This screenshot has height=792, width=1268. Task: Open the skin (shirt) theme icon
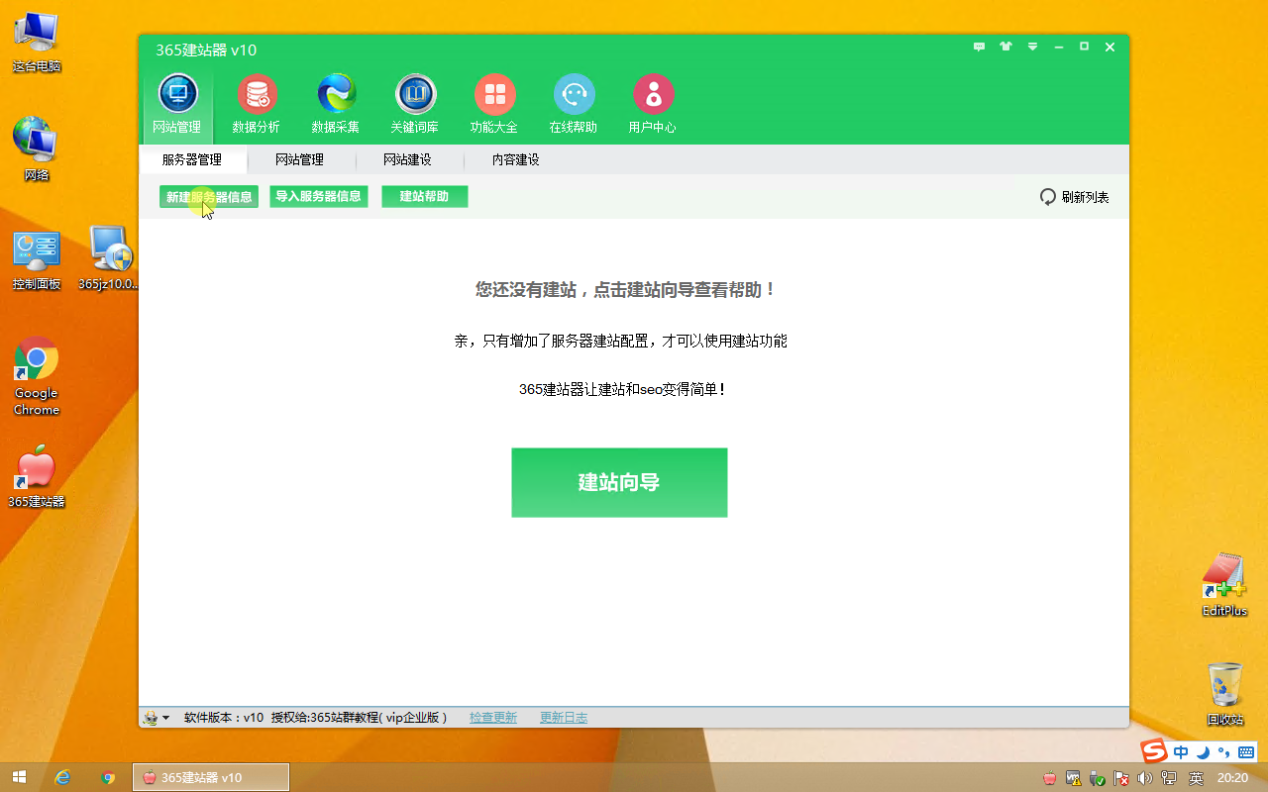[x=1006, y=47]
